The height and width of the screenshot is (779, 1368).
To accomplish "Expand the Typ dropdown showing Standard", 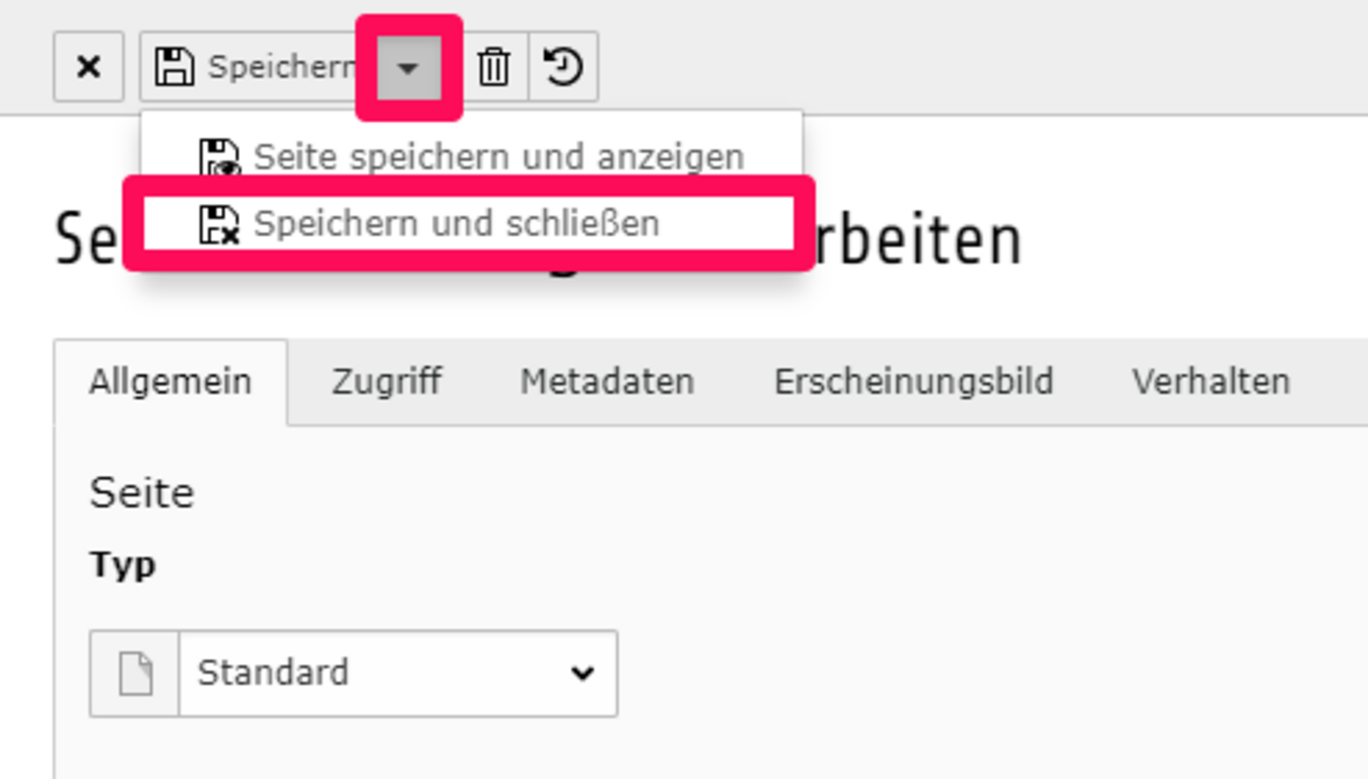I will pos(398,673).
